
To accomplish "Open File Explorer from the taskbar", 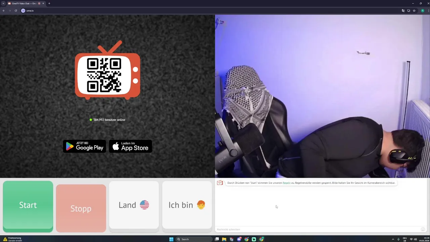I will 224,239.
